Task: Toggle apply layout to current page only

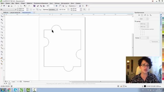Action: pos(40,9)
